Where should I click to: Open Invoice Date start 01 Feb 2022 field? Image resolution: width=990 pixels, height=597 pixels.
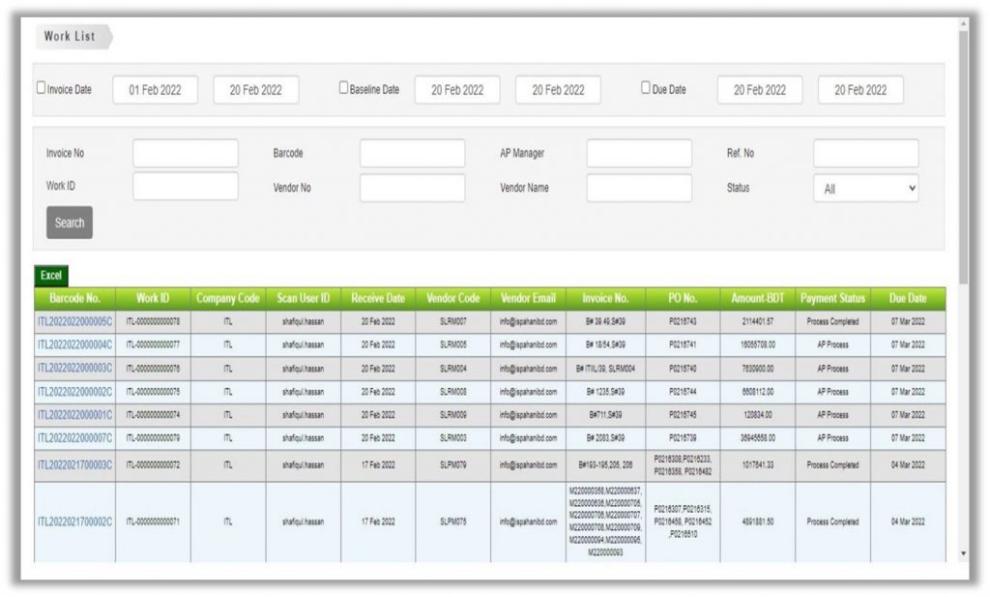click(156, 90)
